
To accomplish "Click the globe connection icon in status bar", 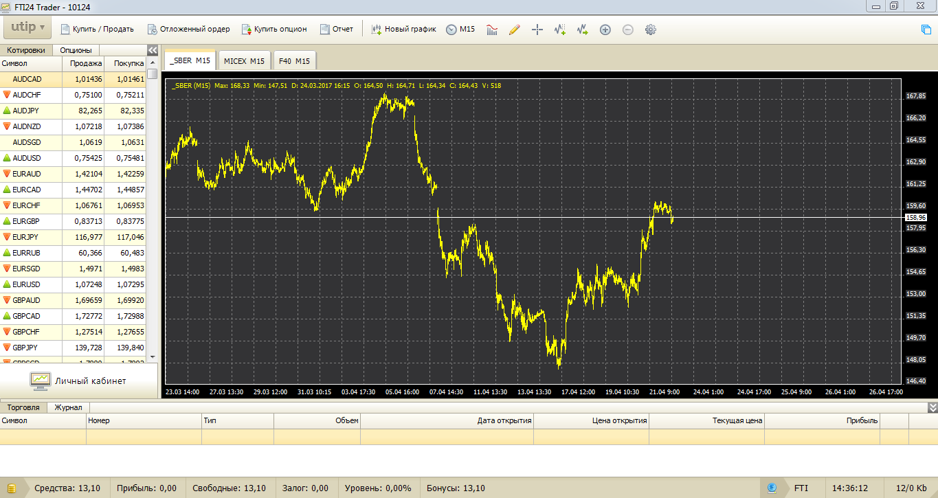I will [772, 488].
